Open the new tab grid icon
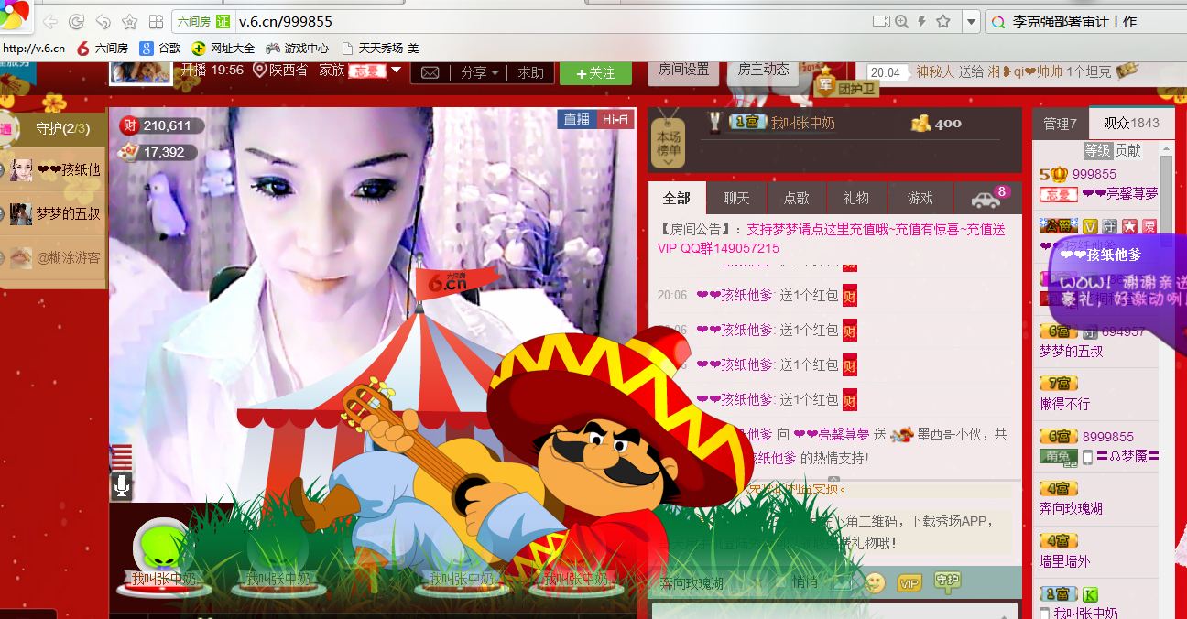 [x=156, y=22]
